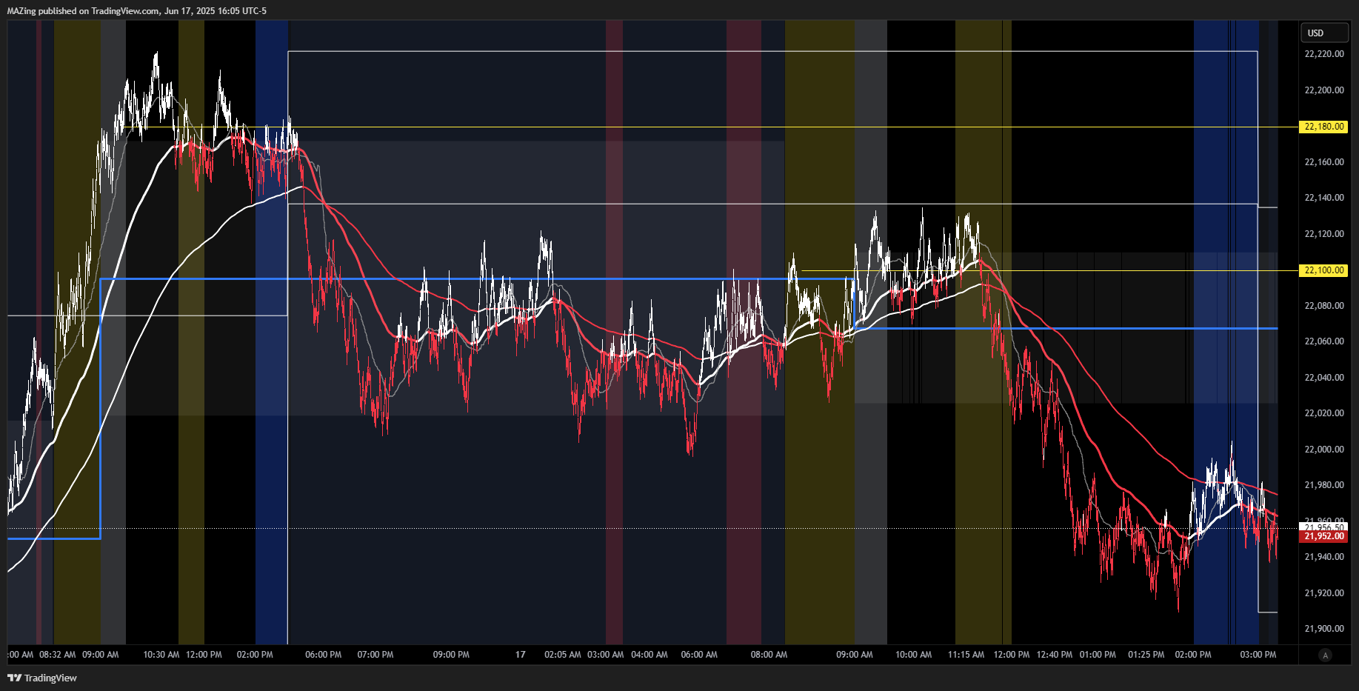The height and width of the screenshot is (691, 1359).
Task: Click the 21,980.00 price axis label
Action: click(x=1324, y=485)
